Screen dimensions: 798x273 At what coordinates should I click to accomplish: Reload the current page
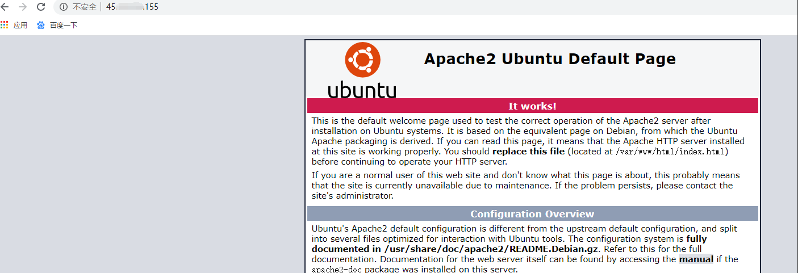click(41, 7)
